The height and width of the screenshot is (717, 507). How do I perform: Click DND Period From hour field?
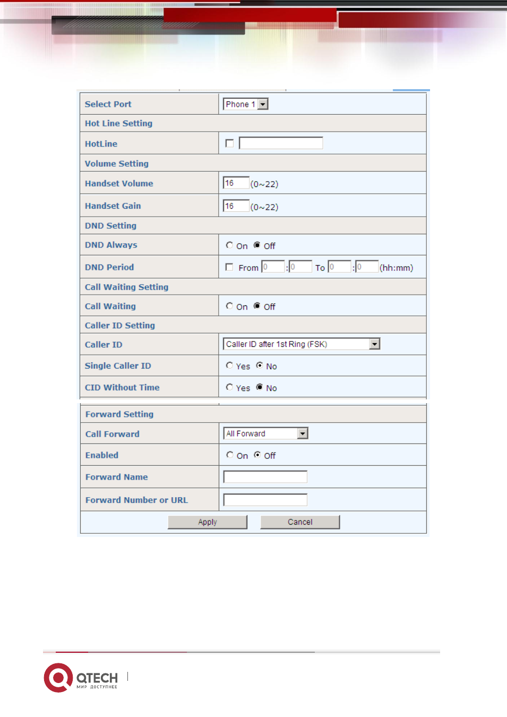click(x=273, y=267)
